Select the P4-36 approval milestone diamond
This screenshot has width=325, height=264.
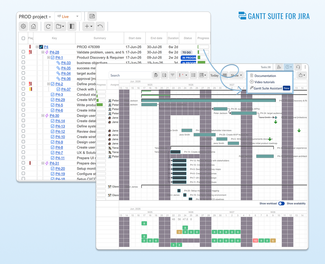click(276, 118)
